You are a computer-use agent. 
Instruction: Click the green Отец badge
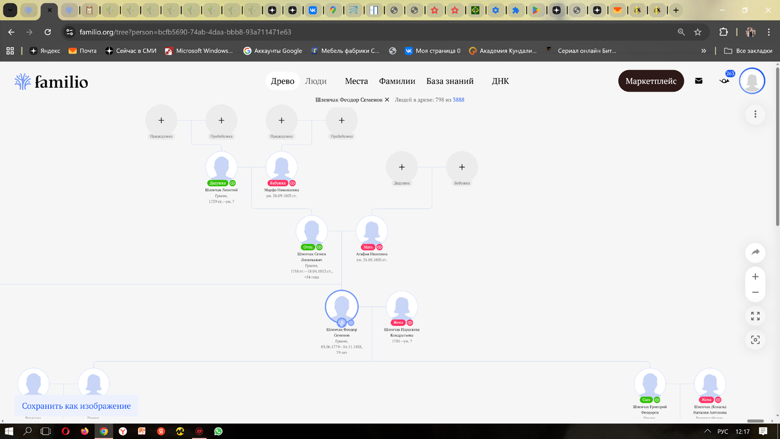tap(307, 247)
